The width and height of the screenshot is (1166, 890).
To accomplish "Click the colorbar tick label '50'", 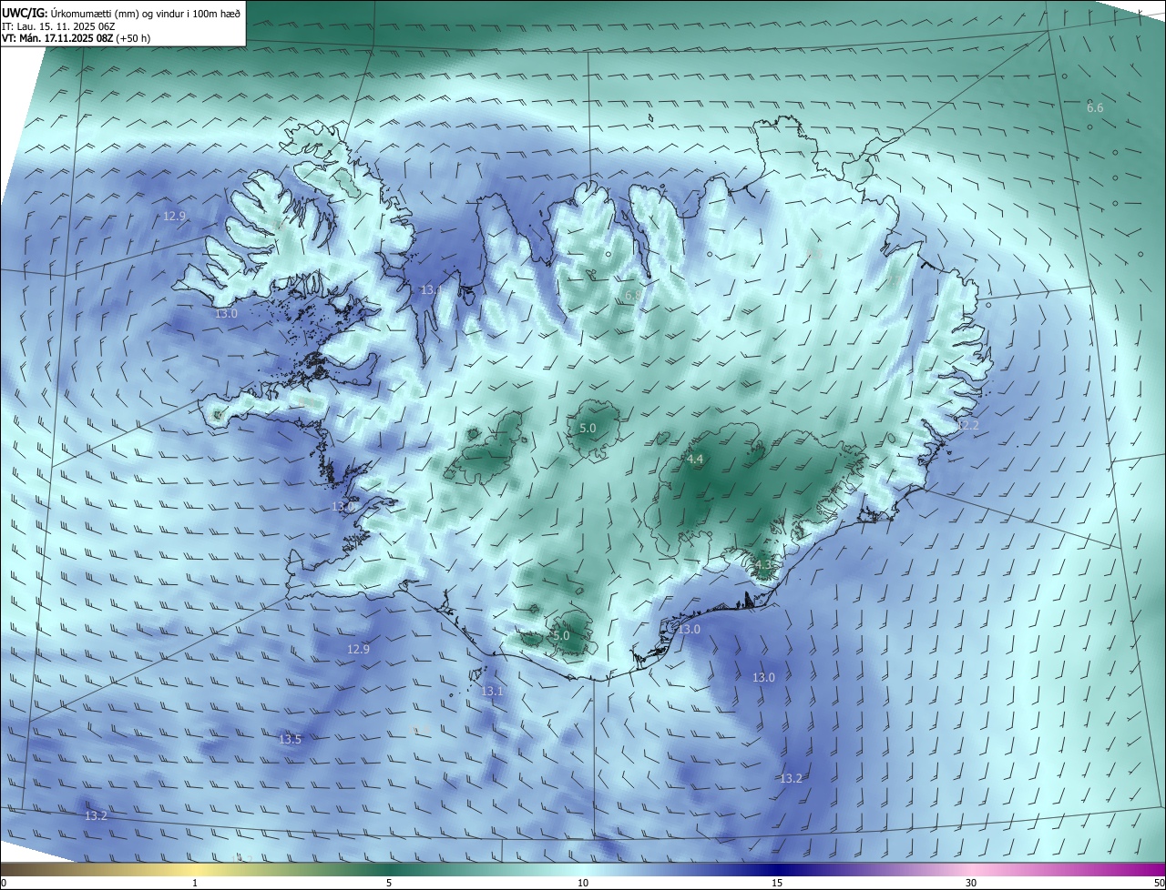I will pyautogui.click(x=1159, y=883).
